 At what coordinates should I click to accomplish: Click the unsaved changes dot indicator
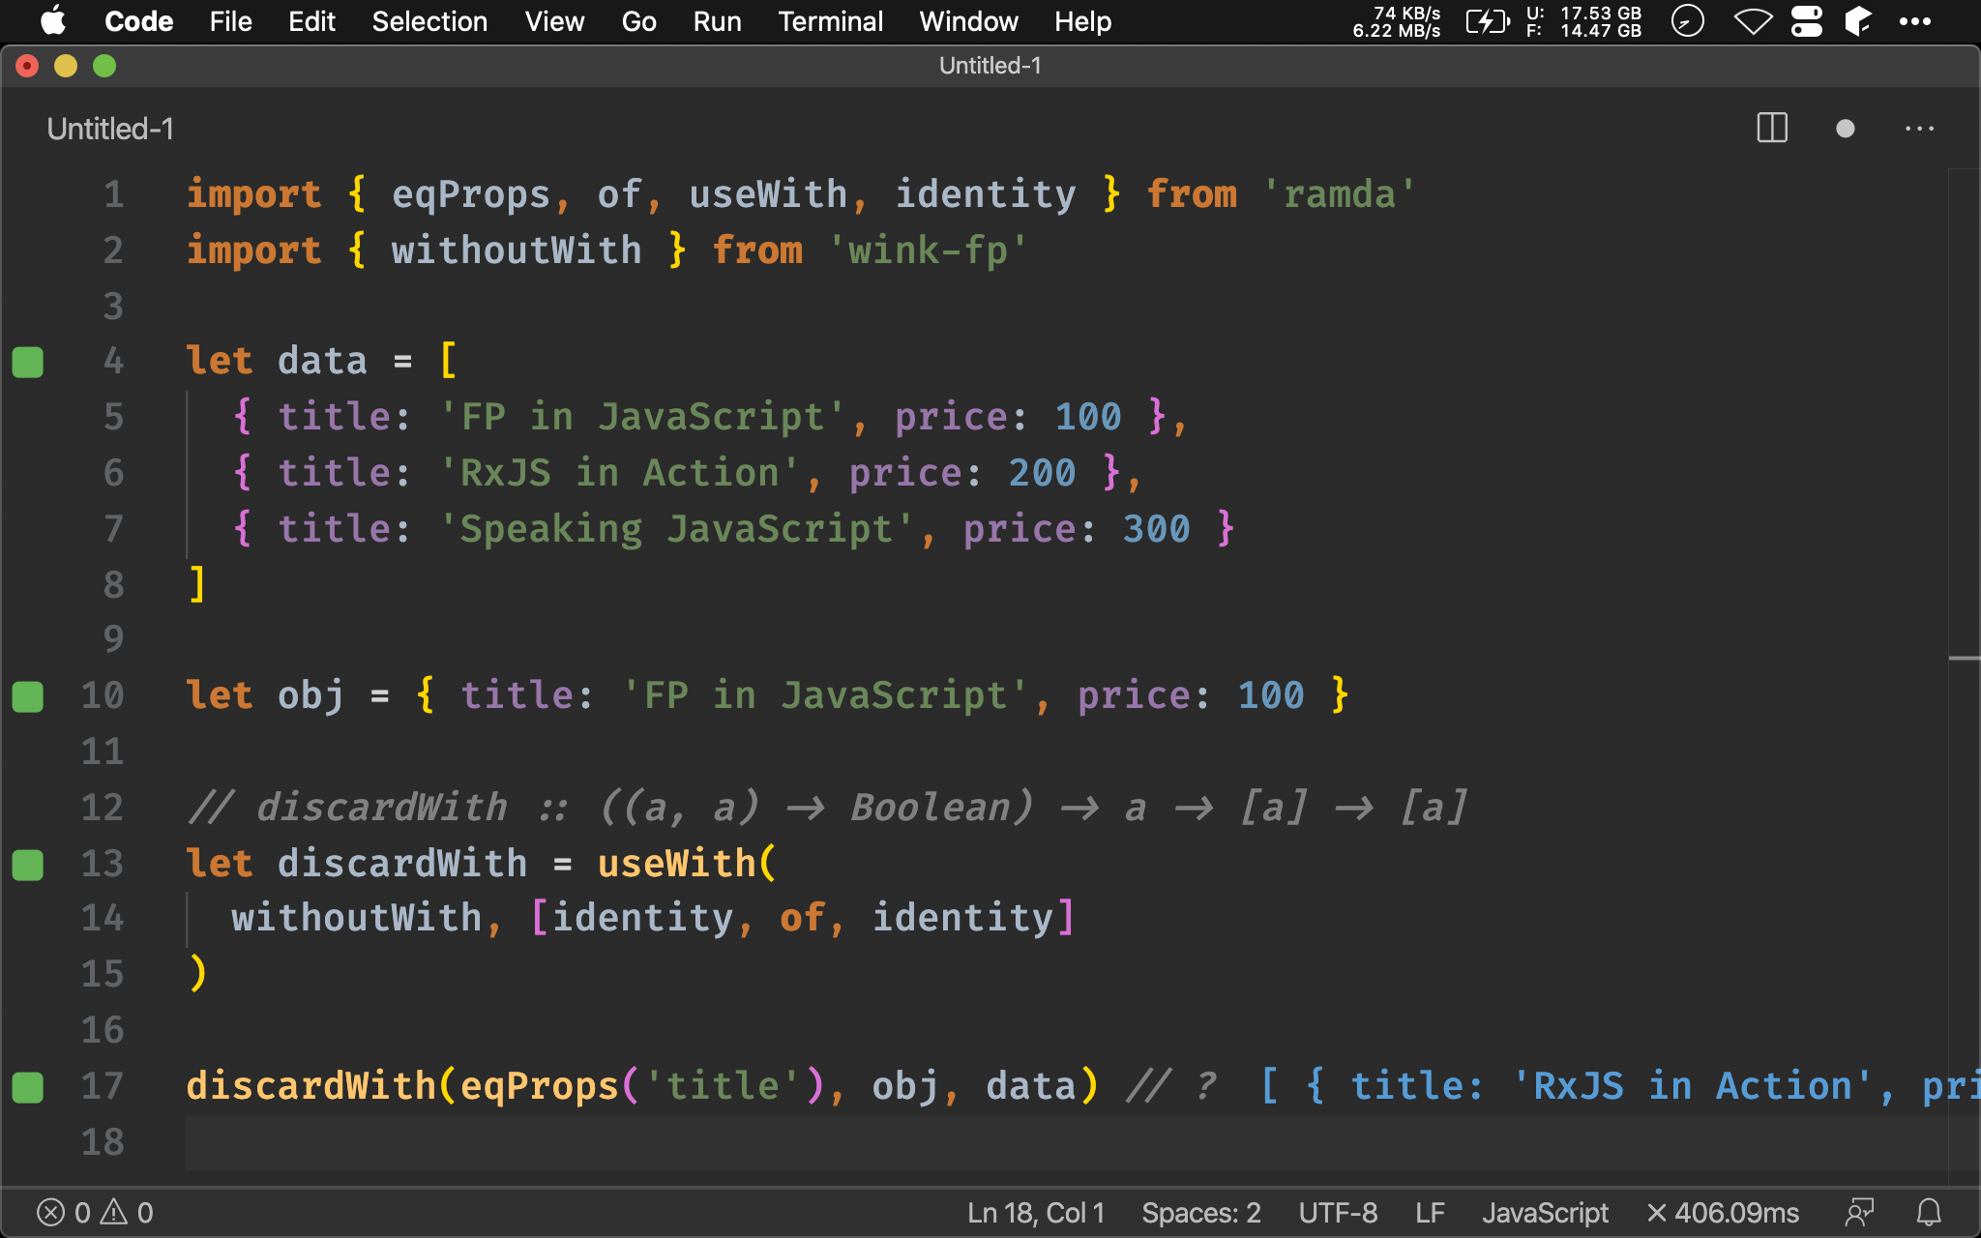[1846, 129]
